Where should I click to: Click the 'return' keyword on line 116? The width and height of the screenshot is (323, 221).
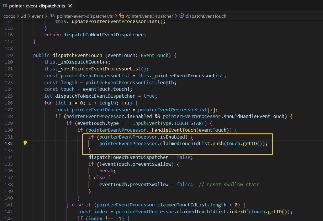[52, 35]
